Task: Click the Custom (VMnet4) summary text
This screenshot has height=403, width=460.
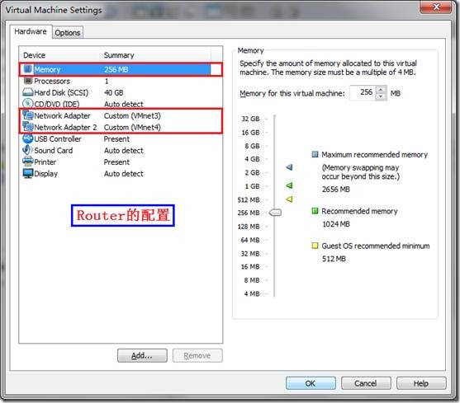Action: 132,127
